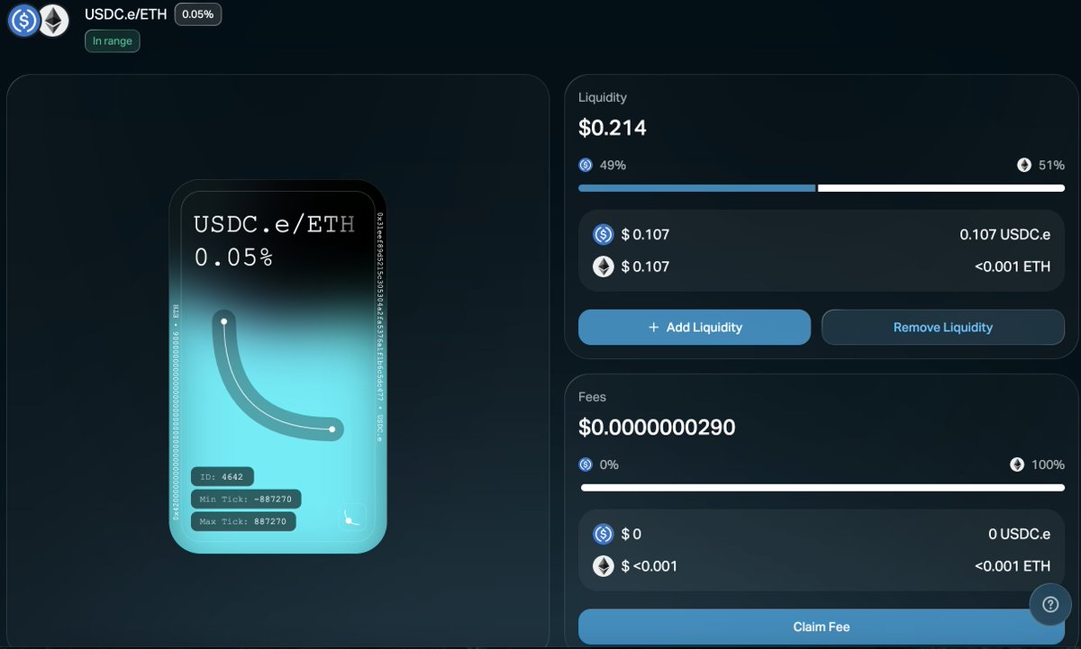Click ETH icon beside 100% in Fees
Image resolution: width=1081 pixels, height=649 pixels.
point(1017,464)
